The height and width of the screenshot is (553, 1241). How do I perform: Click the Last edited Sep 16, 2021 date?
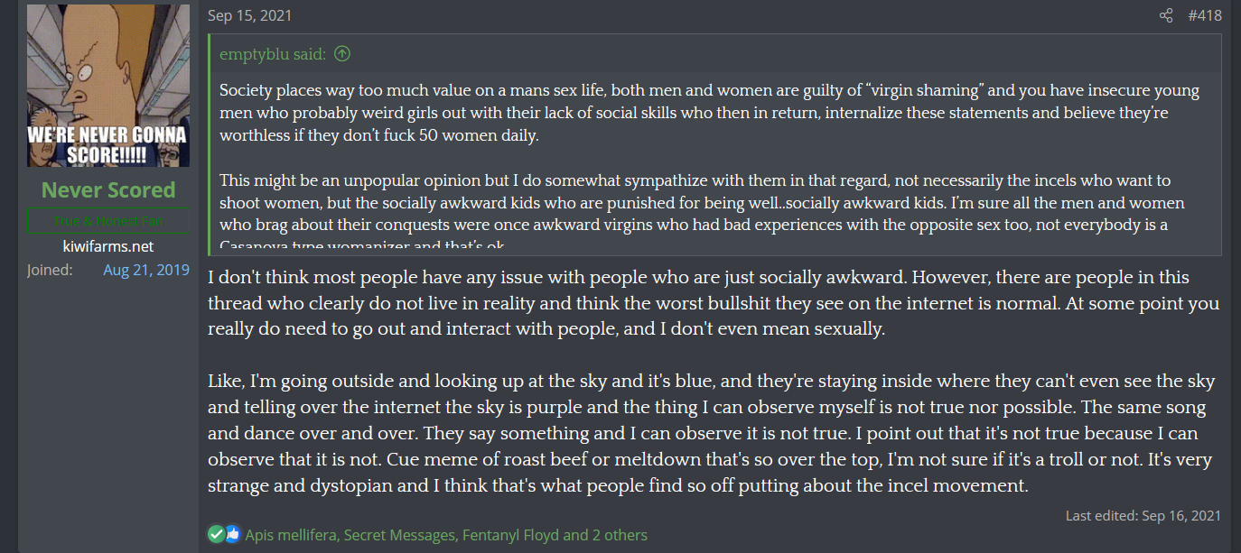[1181, 516]
